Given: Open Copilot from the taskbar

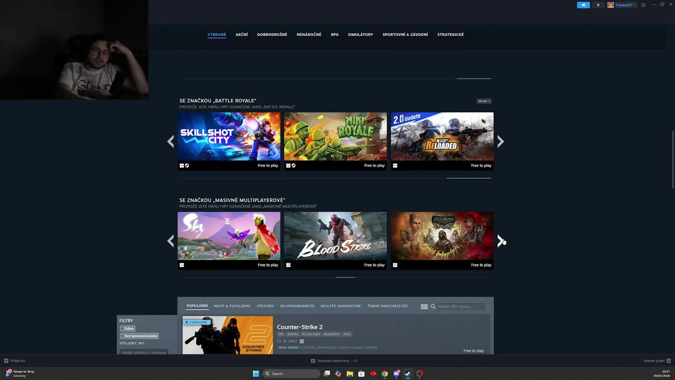Looking at the screenshot, I should pyautogui.click(x=338, y=374).
